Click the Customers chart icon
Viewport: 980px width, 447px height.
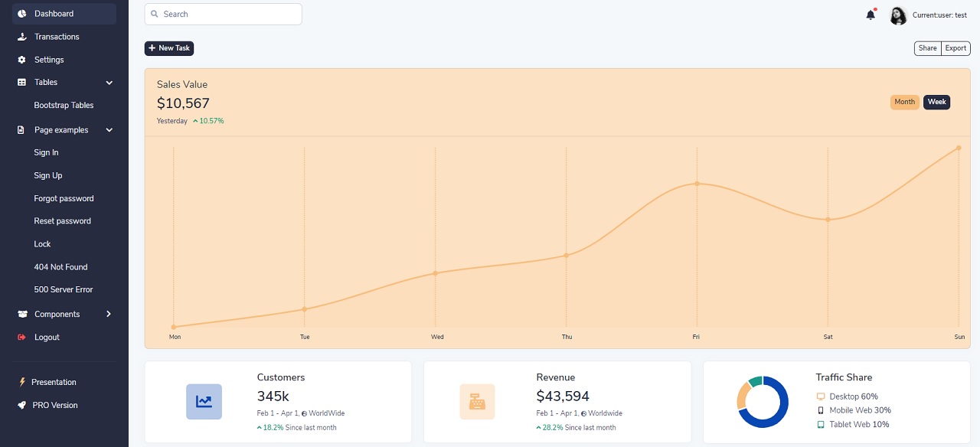pos(204,401)
